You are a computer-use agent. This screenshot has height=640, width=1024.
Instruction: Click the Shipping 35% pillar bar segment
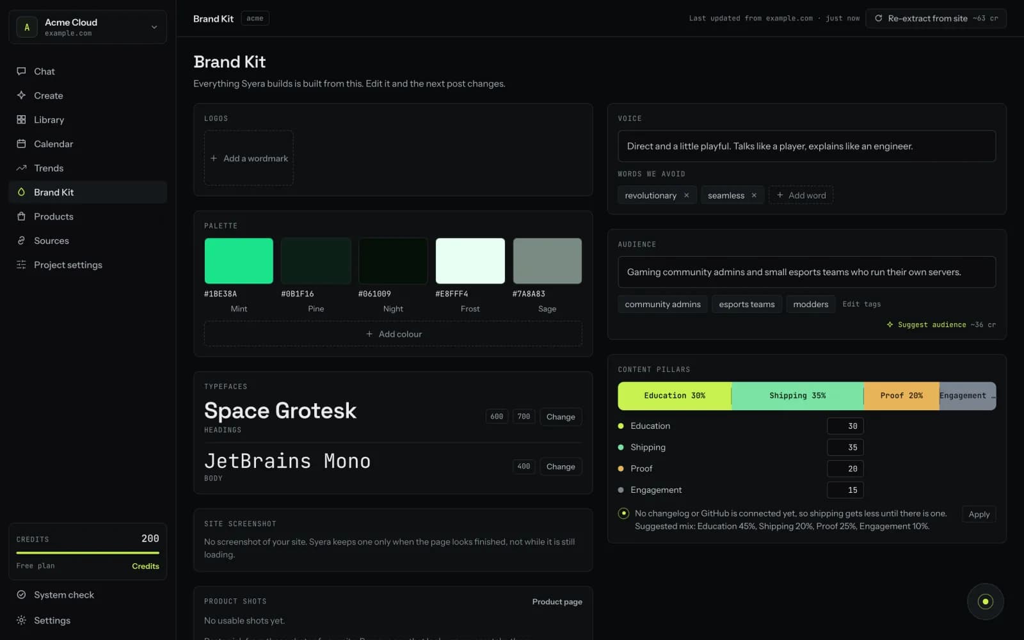point(797,396)
